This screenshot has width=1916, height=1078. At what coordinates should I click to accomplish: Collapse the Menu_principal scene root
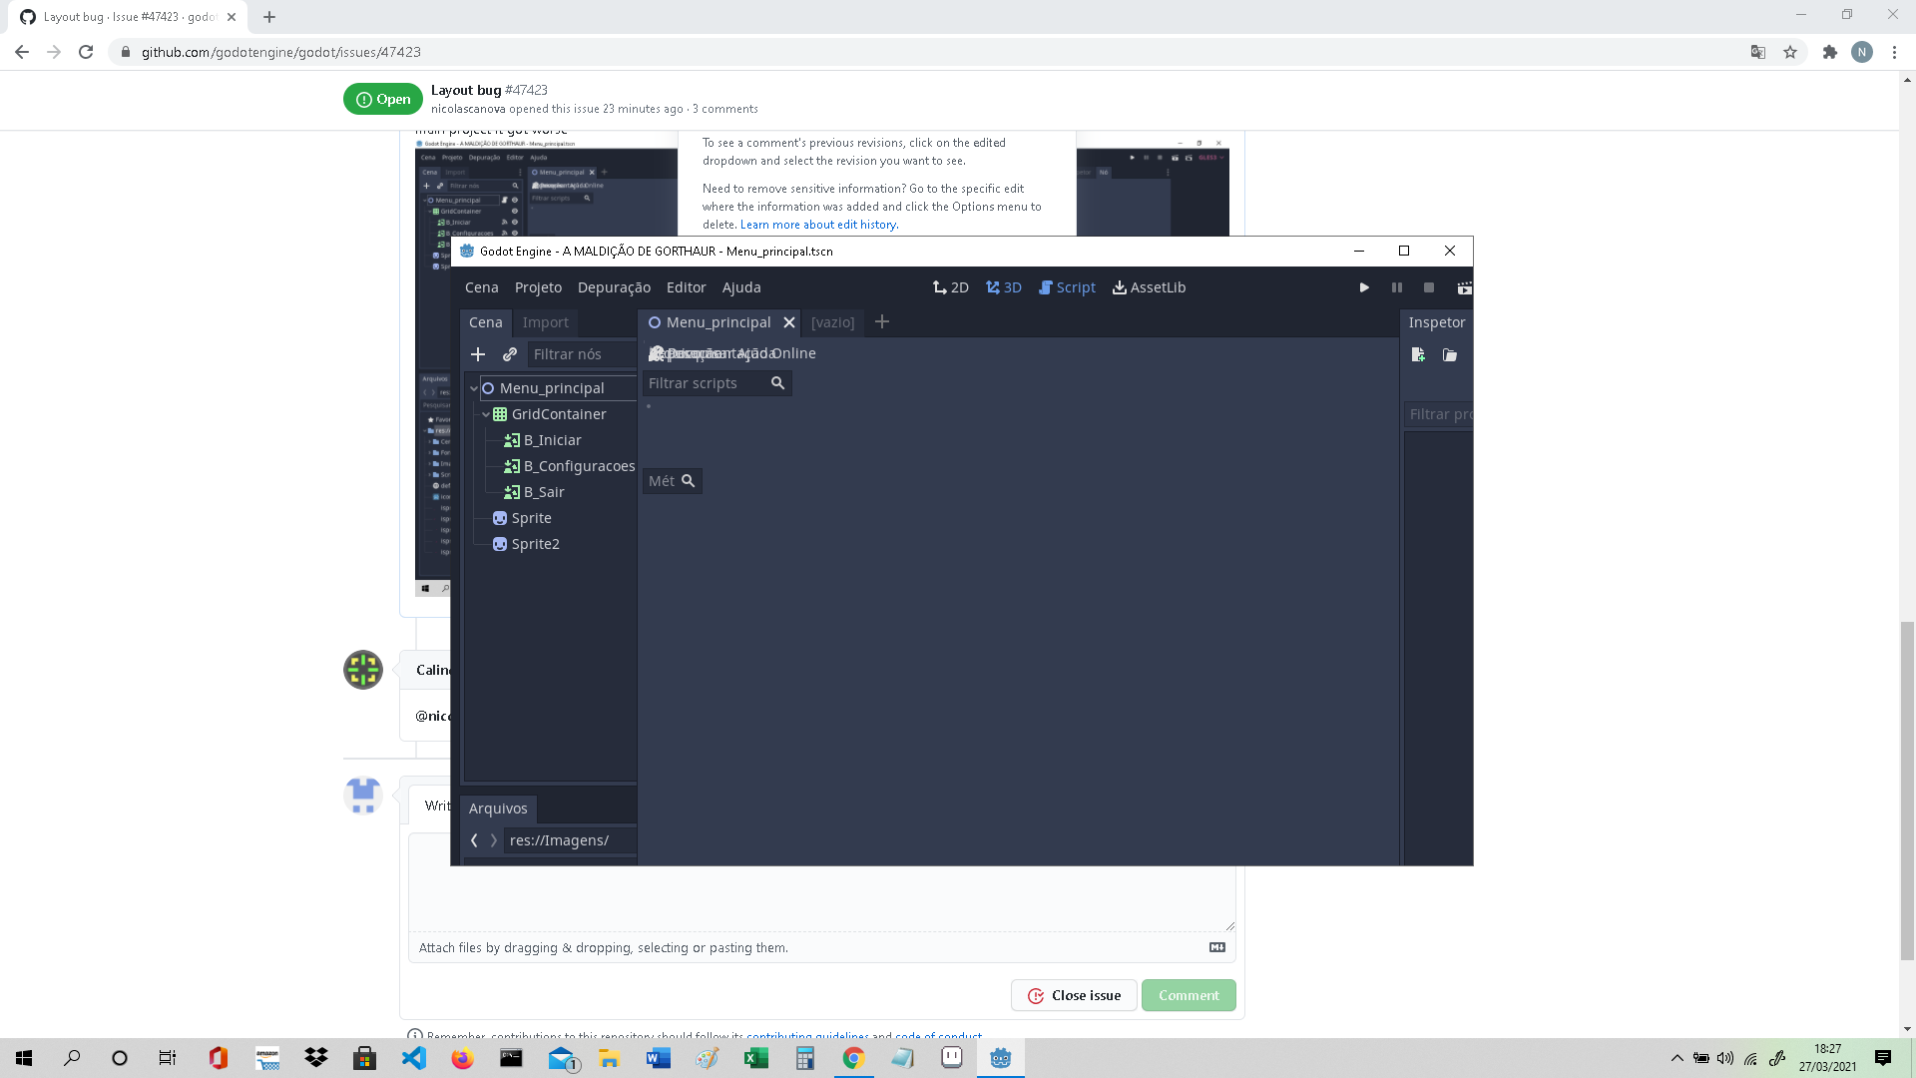click(x=472, y=387)
